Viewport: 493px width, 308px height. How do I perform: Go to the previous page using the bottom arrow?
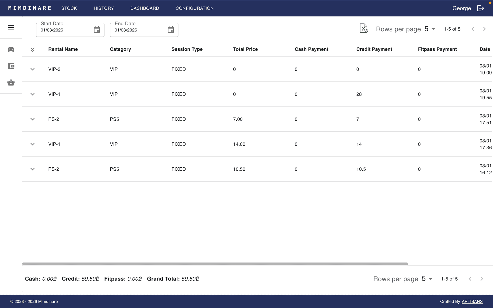tap(470, 279)
